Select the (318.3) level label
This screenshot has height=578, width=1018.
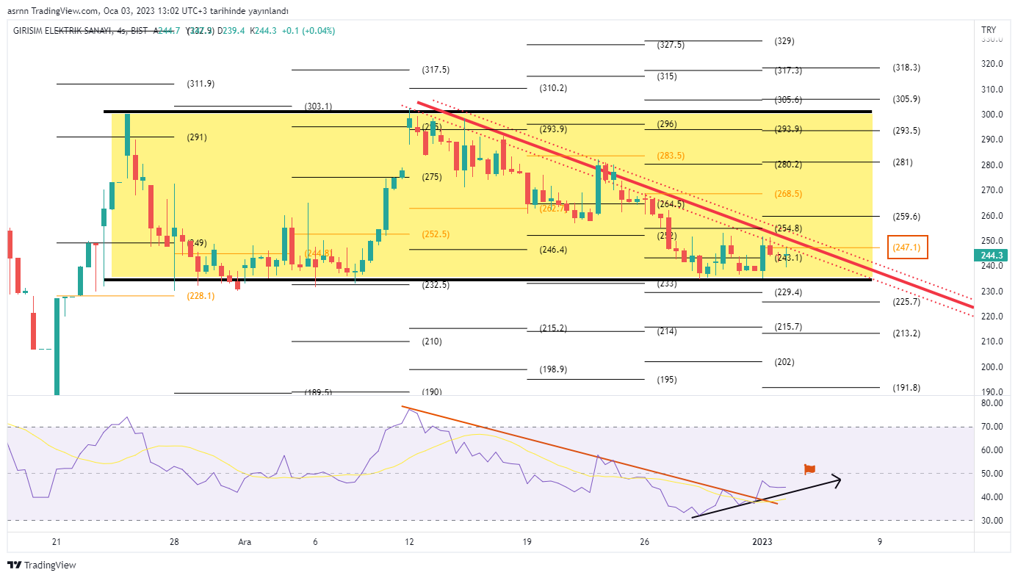[906, 67]
